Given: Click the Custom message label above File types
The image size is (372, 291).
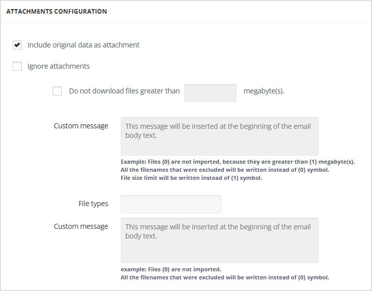Looking at the screenshot, I should pos(81,126).
